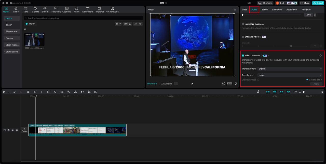The image size is (326, 164).
Task: Collapse the Device section in sidebar
Action: tap(12, 18)
